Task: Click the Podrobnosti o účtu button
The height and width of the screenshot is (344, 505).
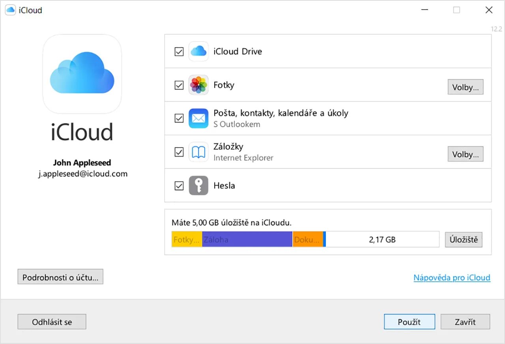Action: click(60, 277)
